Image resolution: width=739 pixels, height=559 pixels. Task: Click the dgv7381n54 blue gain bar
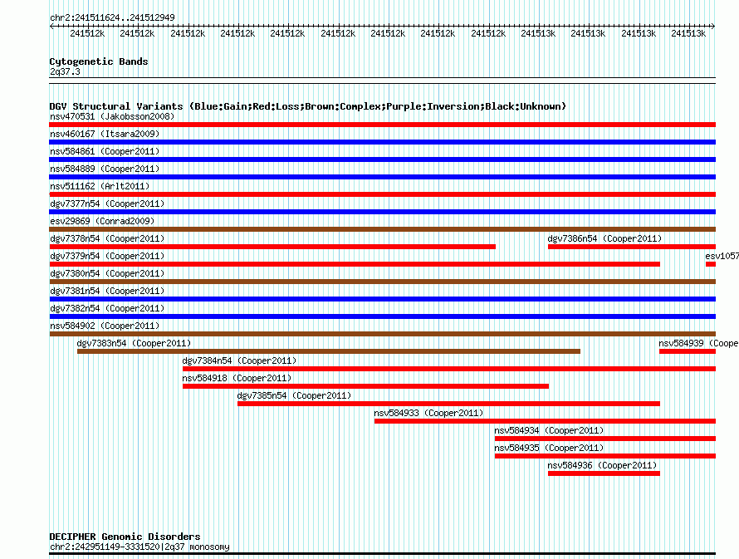(382, 299)
